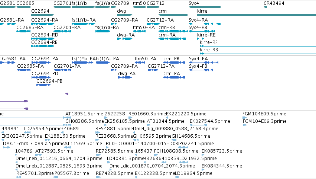Select transcript CG2694-RA
The height and width of the screenshot is (179, 316).
coord(45,20)
